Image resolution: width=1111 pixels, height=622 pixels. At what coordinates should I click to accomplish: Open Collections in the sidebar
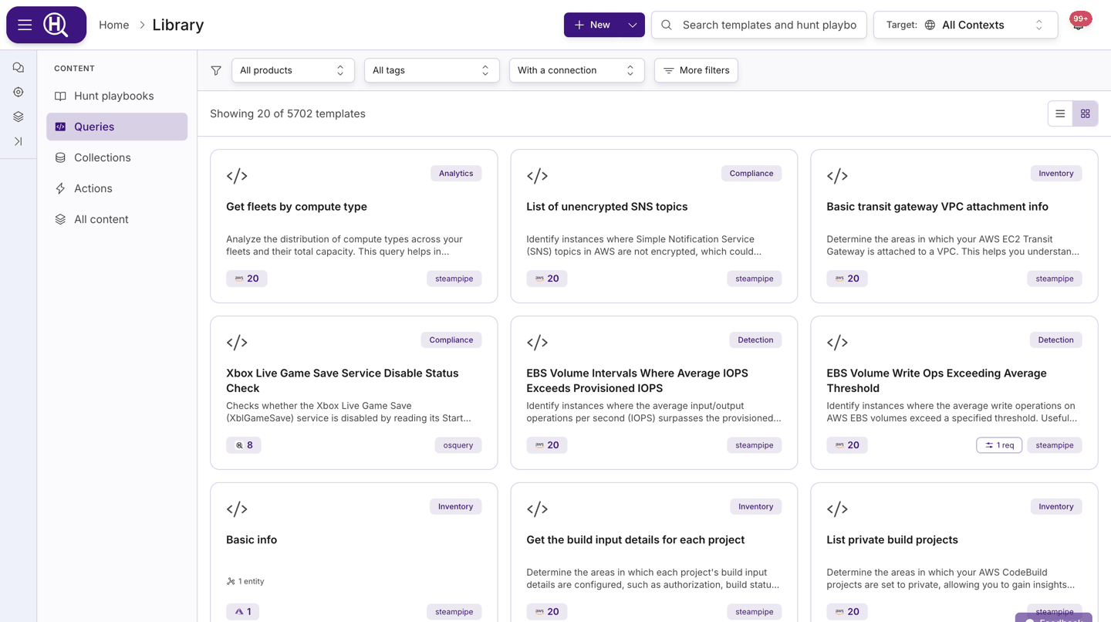[117, 157]
